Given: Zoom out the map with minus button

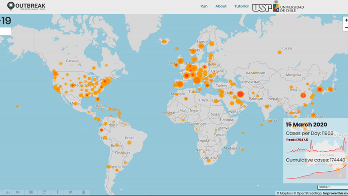Looking at the screenshot, I should pyautogui.click(x=346, y=27).
